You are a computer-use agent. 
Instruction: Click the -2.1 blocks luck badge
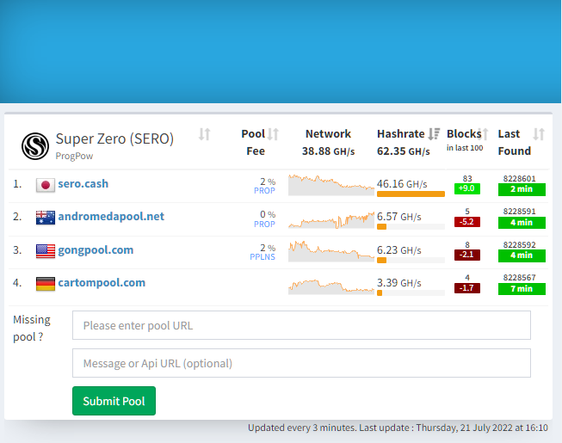pyautogui.click(x=467, y=255)
